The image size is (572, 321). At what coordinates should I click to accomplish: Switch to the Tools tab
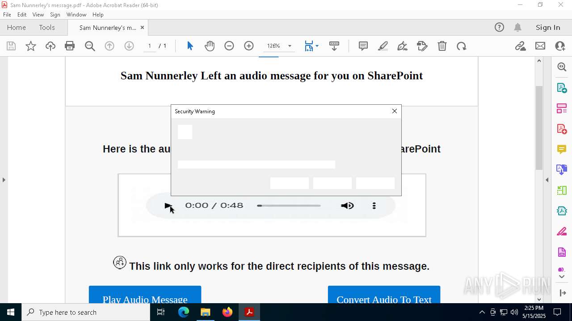click(x=47, y=28)
